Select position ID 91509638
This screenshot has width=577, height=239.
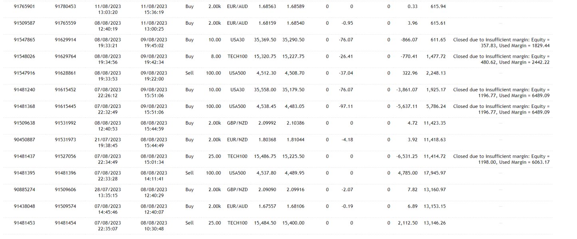(24, 123)
